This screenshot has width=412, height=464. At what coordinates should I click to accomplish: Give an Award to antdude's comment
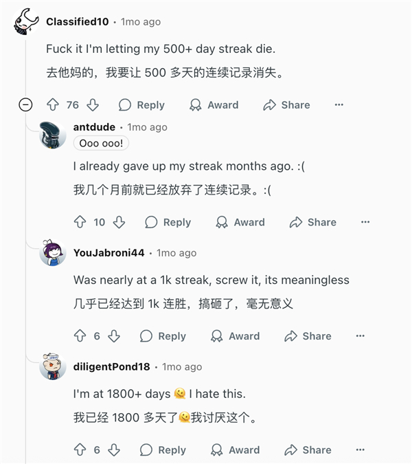pyautogui.click(x=240, y=222)
